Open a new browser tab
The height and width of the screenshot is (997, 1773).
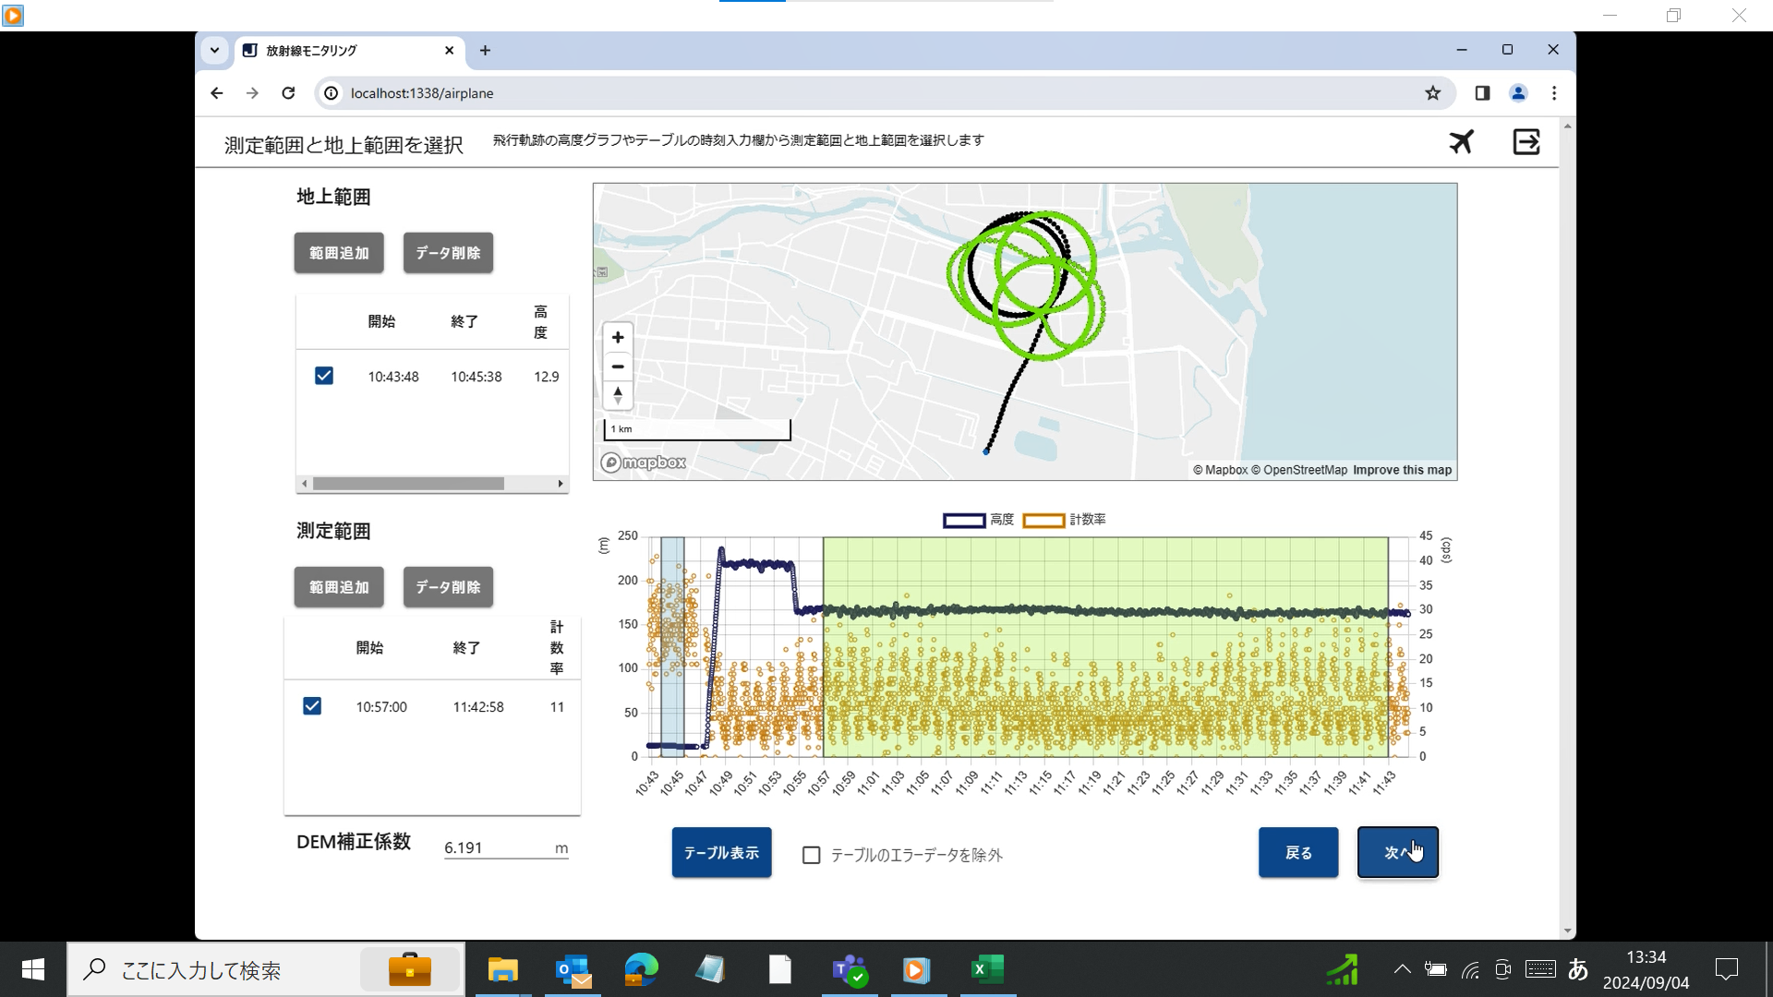pyautogui.click(x=485, y=51)
